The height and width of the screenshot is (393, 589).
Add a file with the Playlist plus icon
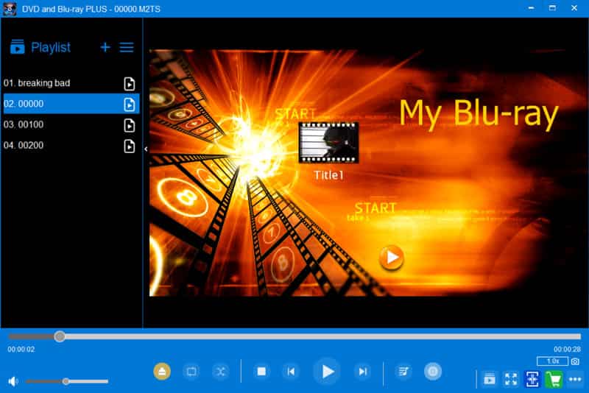click(105, 47)
